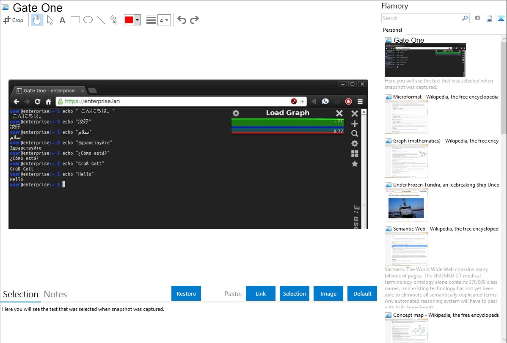Screen dimensions: 507x343
Task: Click the camera capture icon
Action: pos(477,18)
